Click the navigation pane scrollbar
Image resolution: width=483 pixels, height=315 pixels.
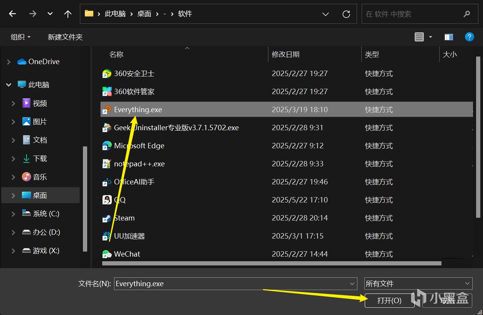pyautogui.click(x=85, y=199)
